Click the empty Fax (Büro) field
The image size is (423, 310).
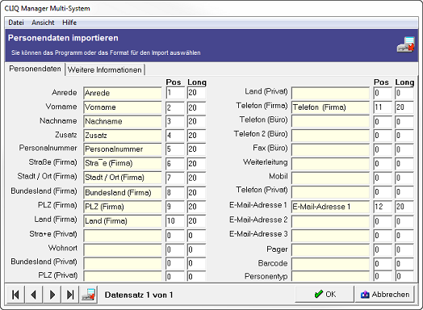pos(330,149)
